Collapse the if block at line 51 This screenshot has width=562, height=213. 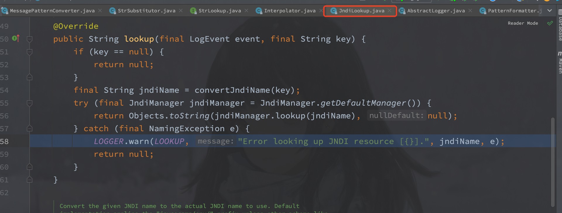click(x=30, y=52)
